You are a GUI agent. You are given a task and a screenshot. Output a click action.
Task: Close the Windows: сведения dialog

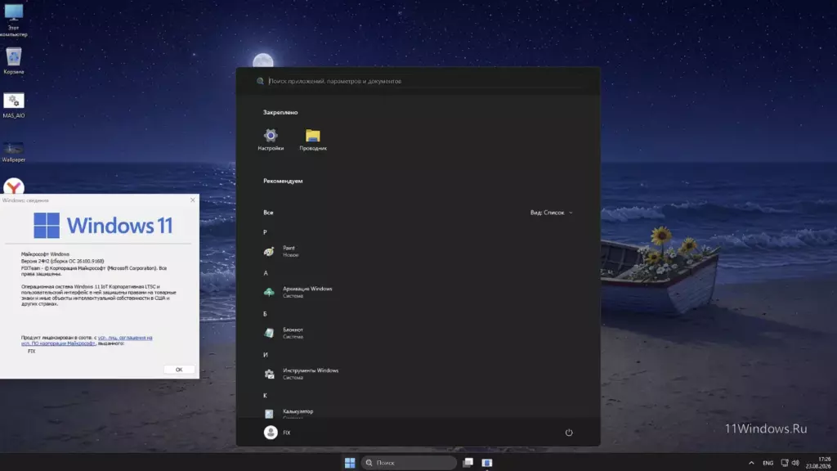pos(193,200)
